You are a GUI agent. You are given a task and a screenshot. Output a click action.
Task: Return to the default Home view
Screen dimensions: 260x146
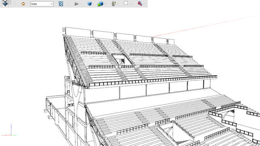[x=23, y=4]
